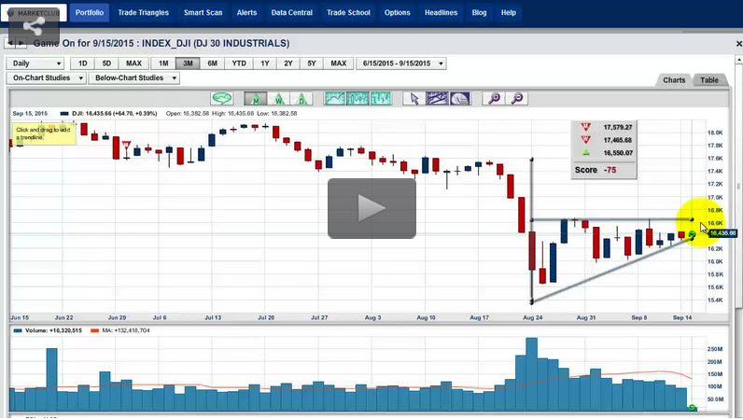
Task: Select the weekly Trade Triangle icon
Action: tap(279, 99)
